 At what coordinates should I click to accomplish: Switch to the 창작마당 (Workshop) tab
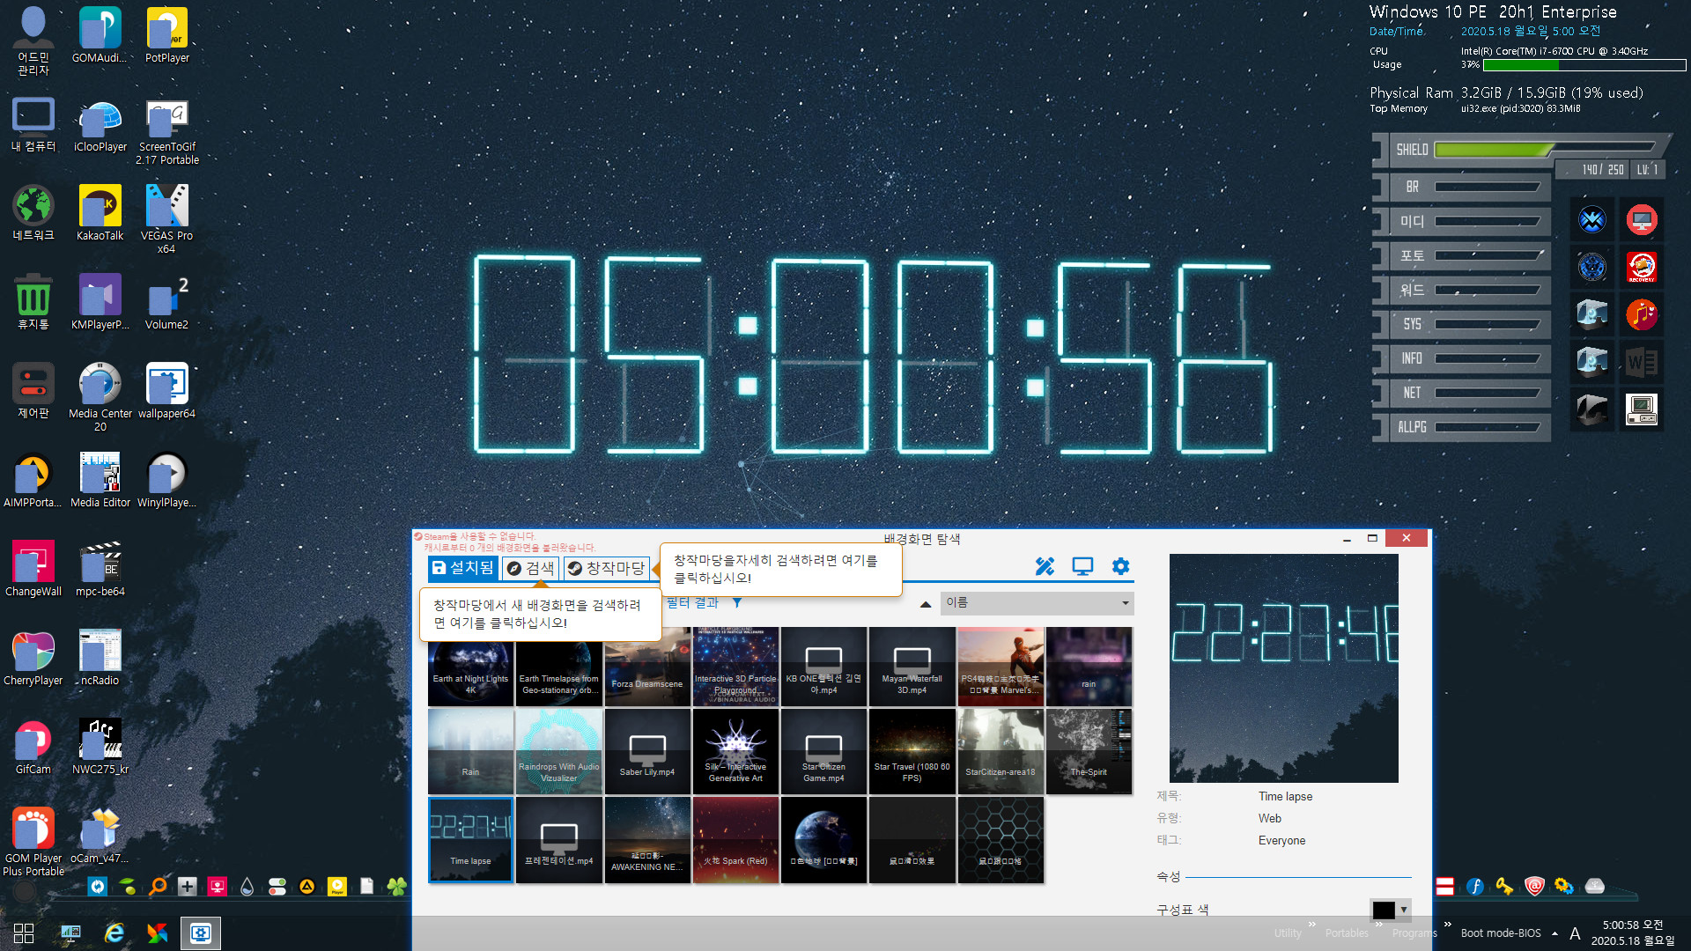pos(607,568)
